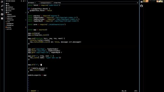Click 'module.exports = app' line
The image size is (164, 92).
pyautogui.click(x=37, y=75)
